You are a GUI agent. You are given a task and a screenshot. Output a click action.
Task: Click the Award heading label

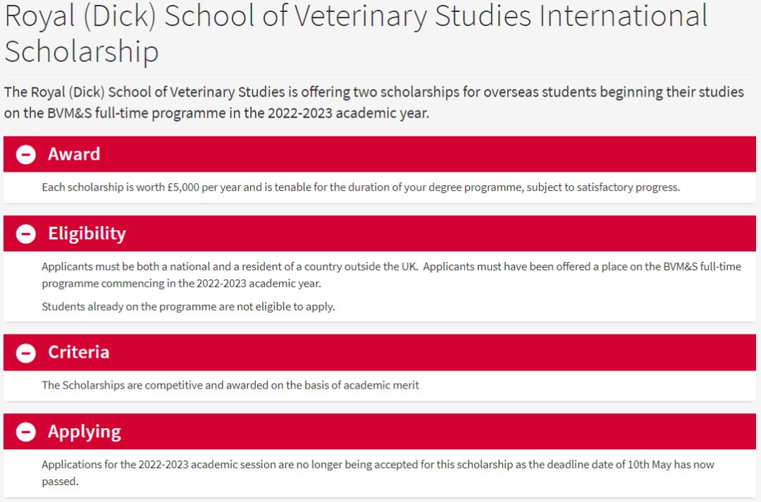pos(74,154)
